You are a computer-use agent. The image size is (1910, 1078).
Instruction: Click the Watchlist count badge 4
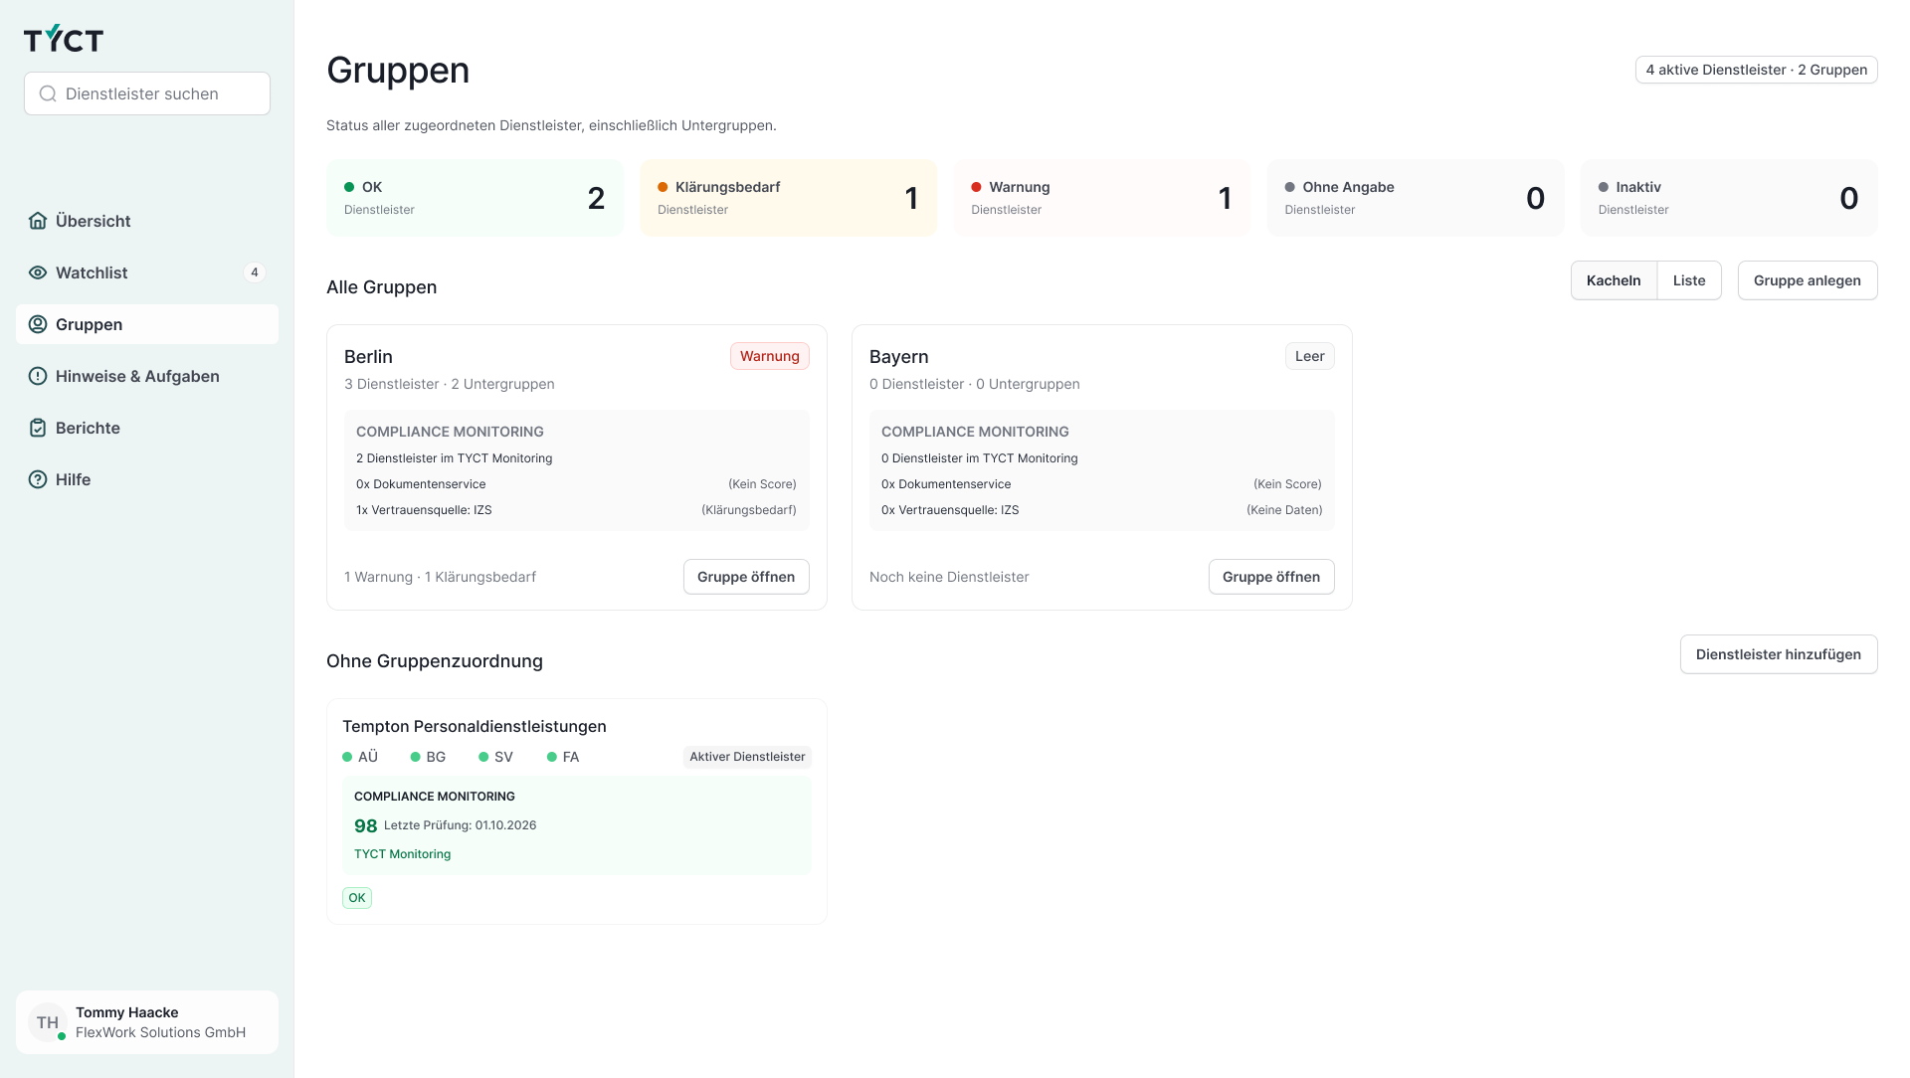(x=255, y=272)
